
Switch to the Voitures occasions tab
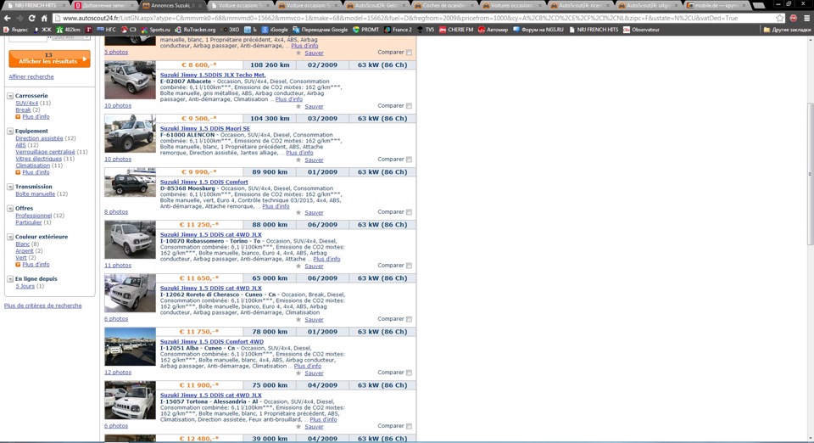(513, 5)
